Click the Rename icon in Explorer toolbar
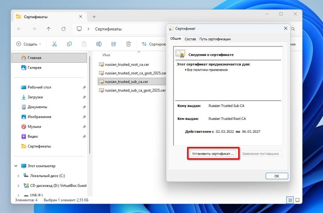This screenshot has height=213, width=323. (99, 44)
